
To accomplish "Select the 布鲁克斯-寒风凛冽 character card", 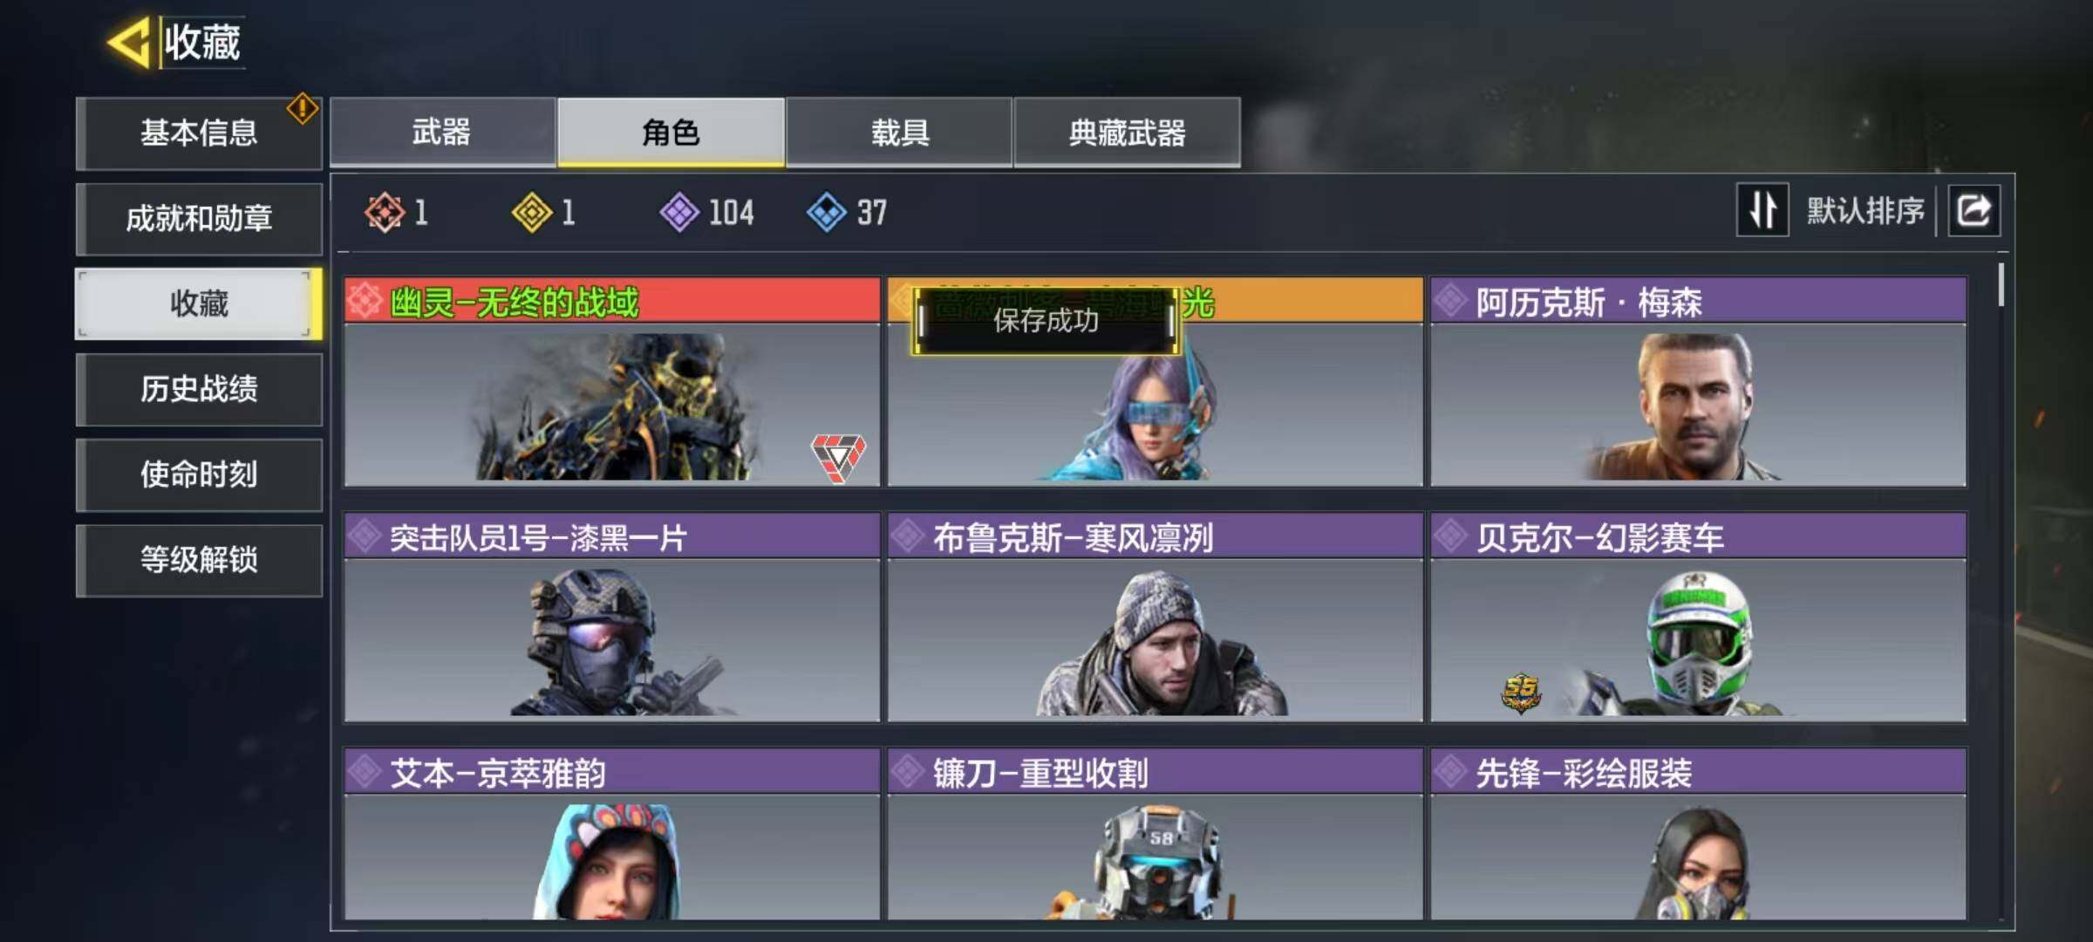I will click(1156, 617).
